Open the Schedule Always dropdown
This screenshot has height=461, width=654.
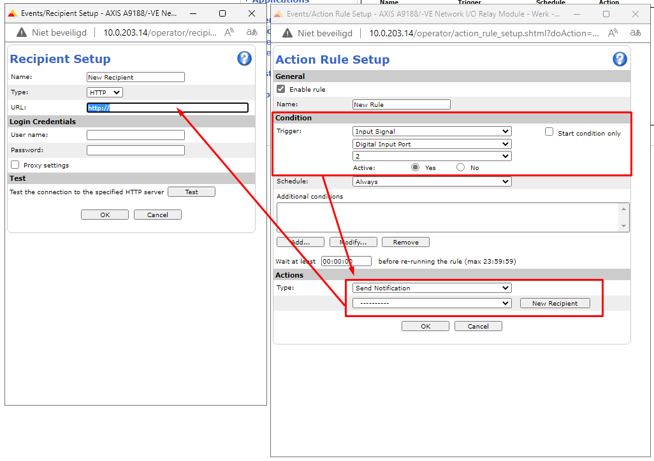coord(432,181)
